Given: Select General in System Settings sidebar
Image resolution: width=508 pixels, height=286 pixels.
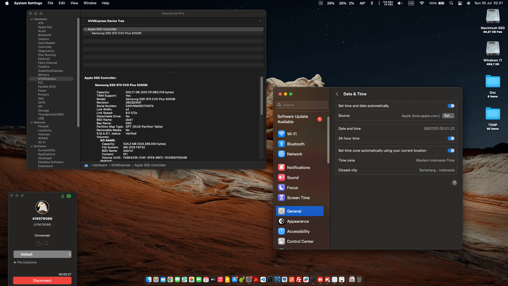Looking at the screenshot, I should coord(300,211).
